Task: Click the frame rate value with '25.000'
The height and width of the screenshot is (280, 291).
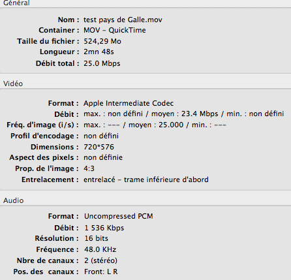Action: coord(155,125)
